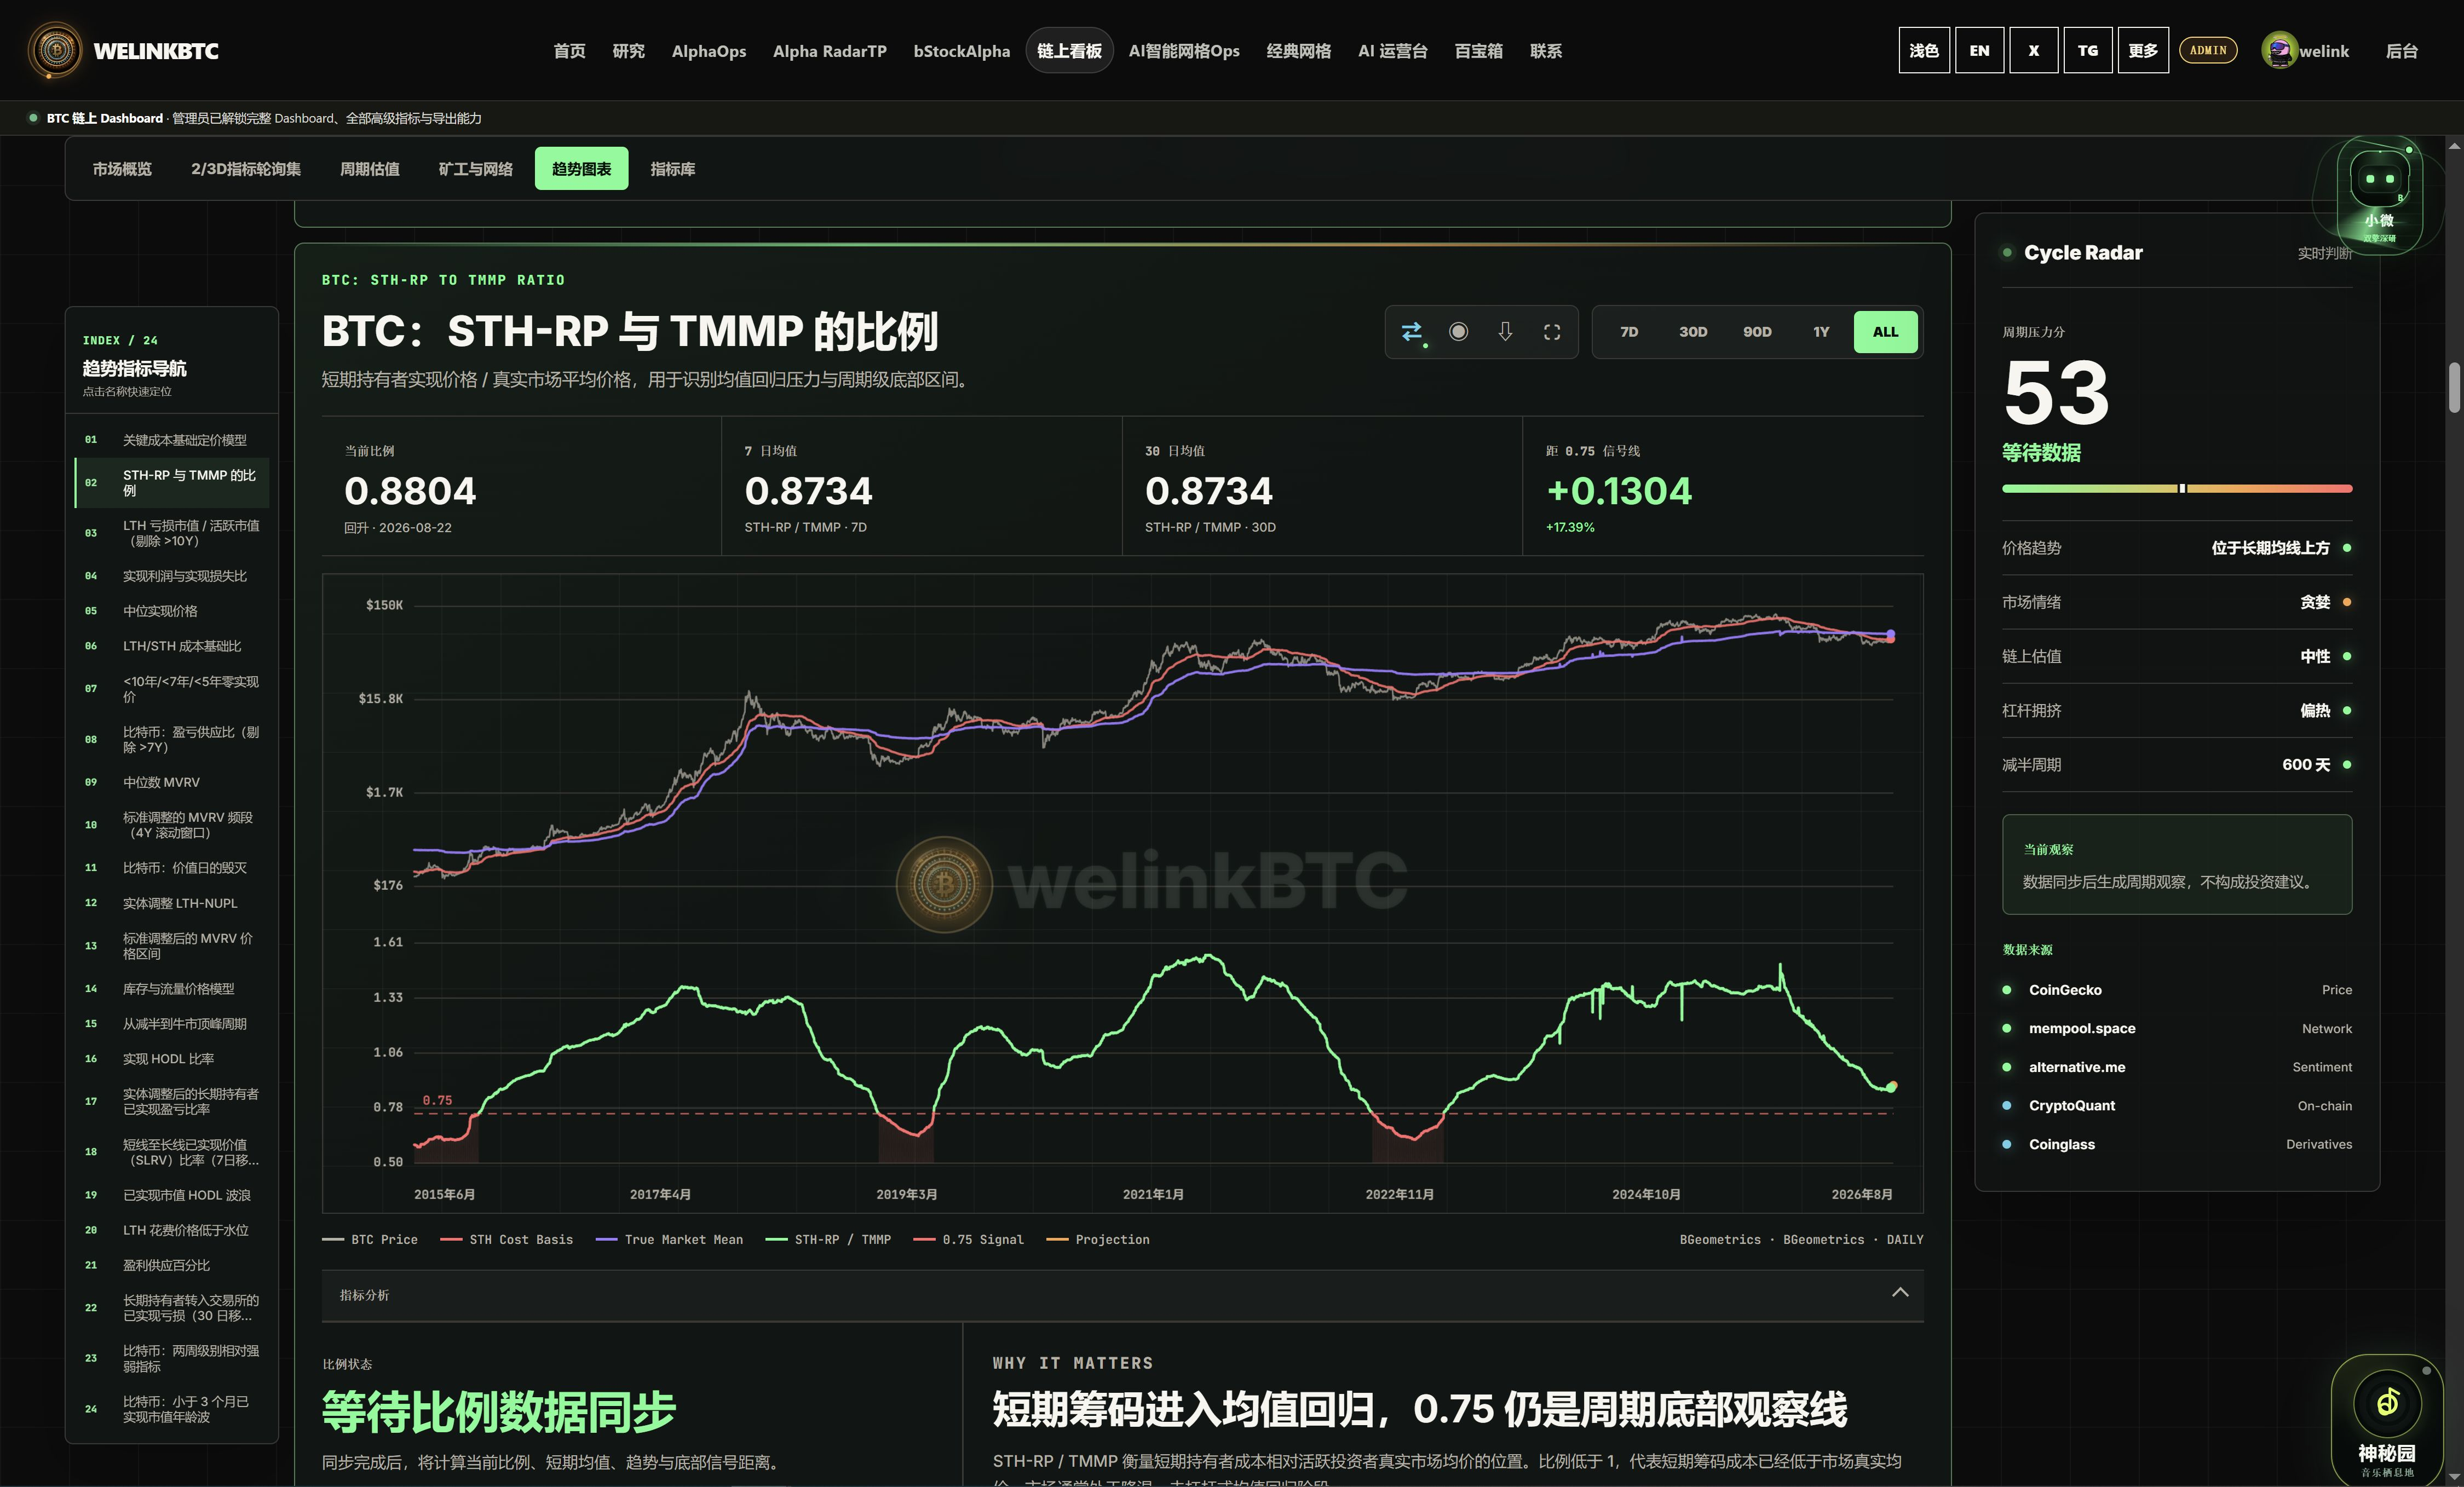Image resolution: width=2464 pixels, height=1487 pixels.
Task: Click the page vertical scrollbar thumb
Action: [x=2454, y=388]
